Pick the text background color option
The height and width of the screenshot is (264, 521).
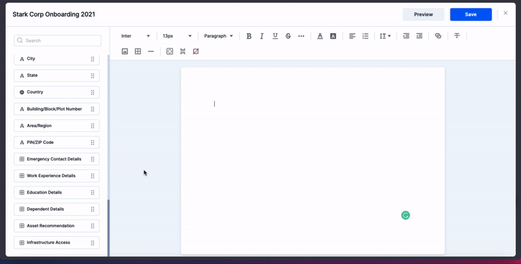point(333,37)
